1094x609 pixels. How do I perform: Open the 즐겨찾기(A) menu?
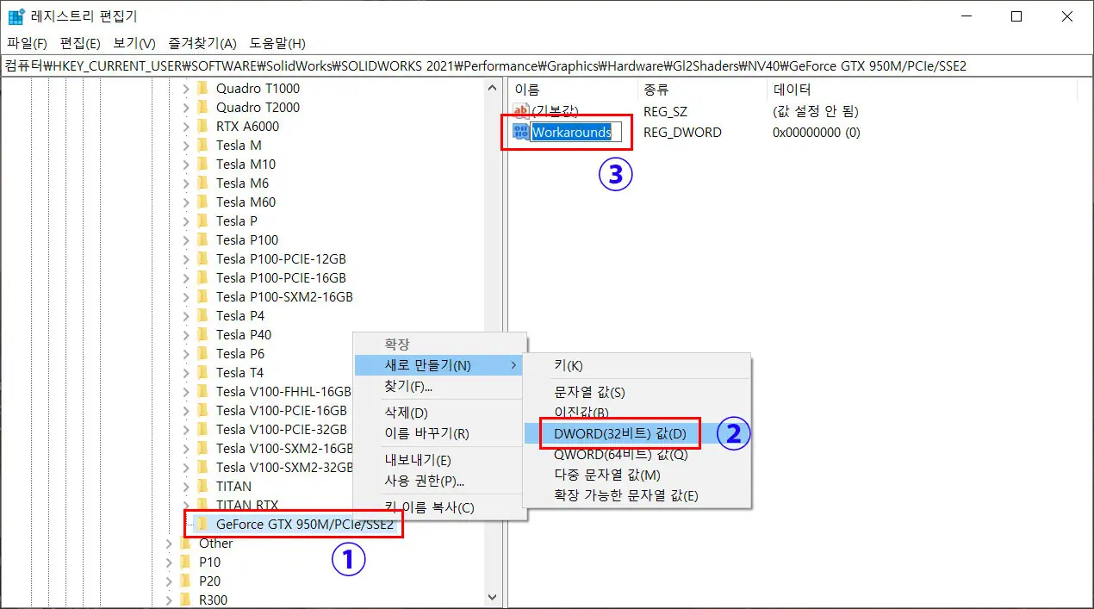pyautogui.click(x=202, y=43)
